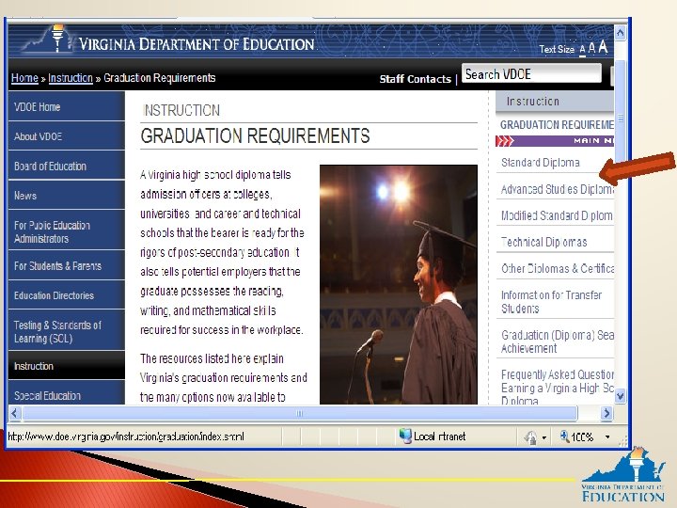Open Testing & Standards of Learning item

coord(67,331)
